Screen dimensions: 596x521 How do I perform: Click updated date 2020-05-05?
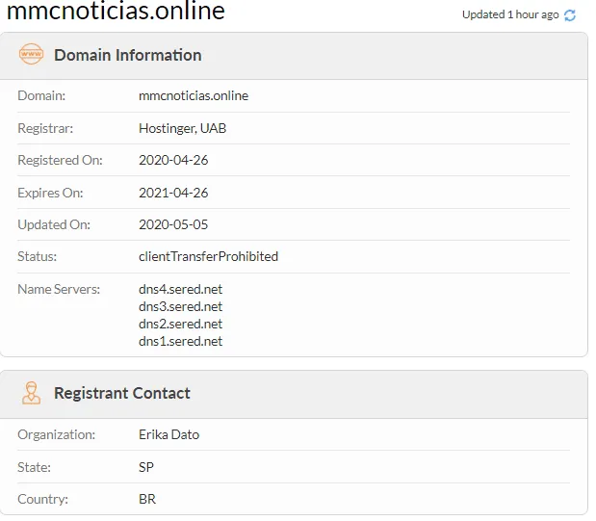(173, 224)
